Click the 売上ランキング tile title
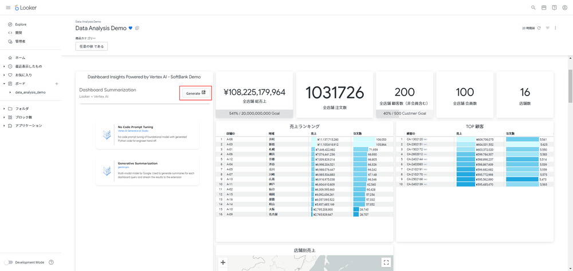573x271 pixels. pyautogui.click(x=304, y=126)
